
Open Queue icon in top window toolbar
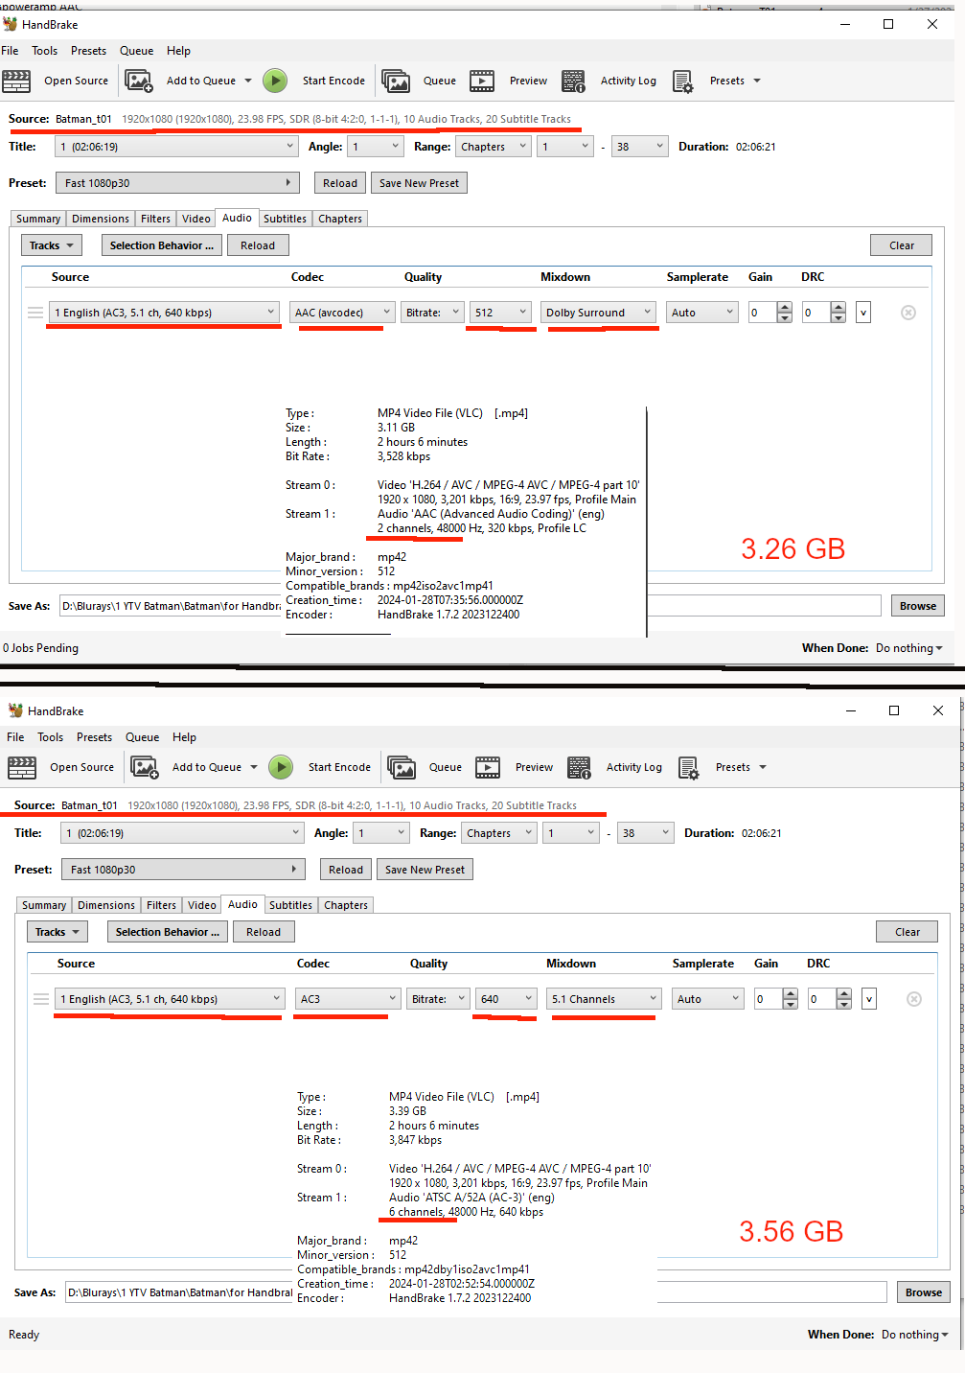pyautogui.click(x=396, y=81)
